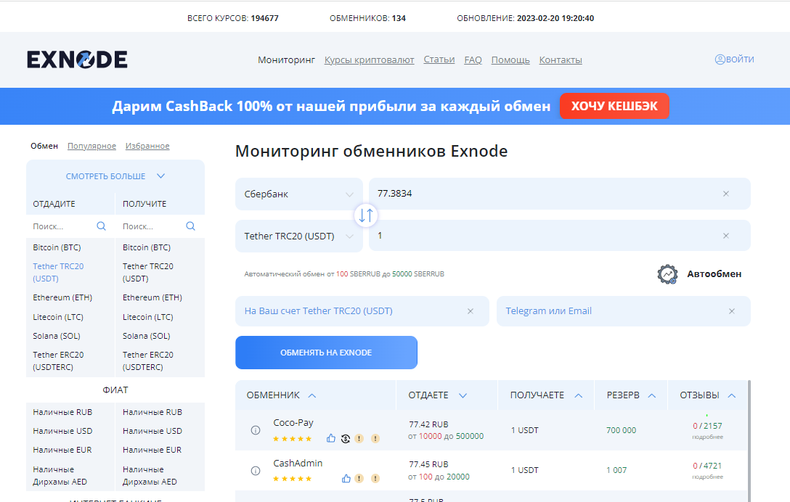Viewport: 790px width, 502px height.
Task: Open the Мониторинг navigation item
Action: click(x=286, y=60)
